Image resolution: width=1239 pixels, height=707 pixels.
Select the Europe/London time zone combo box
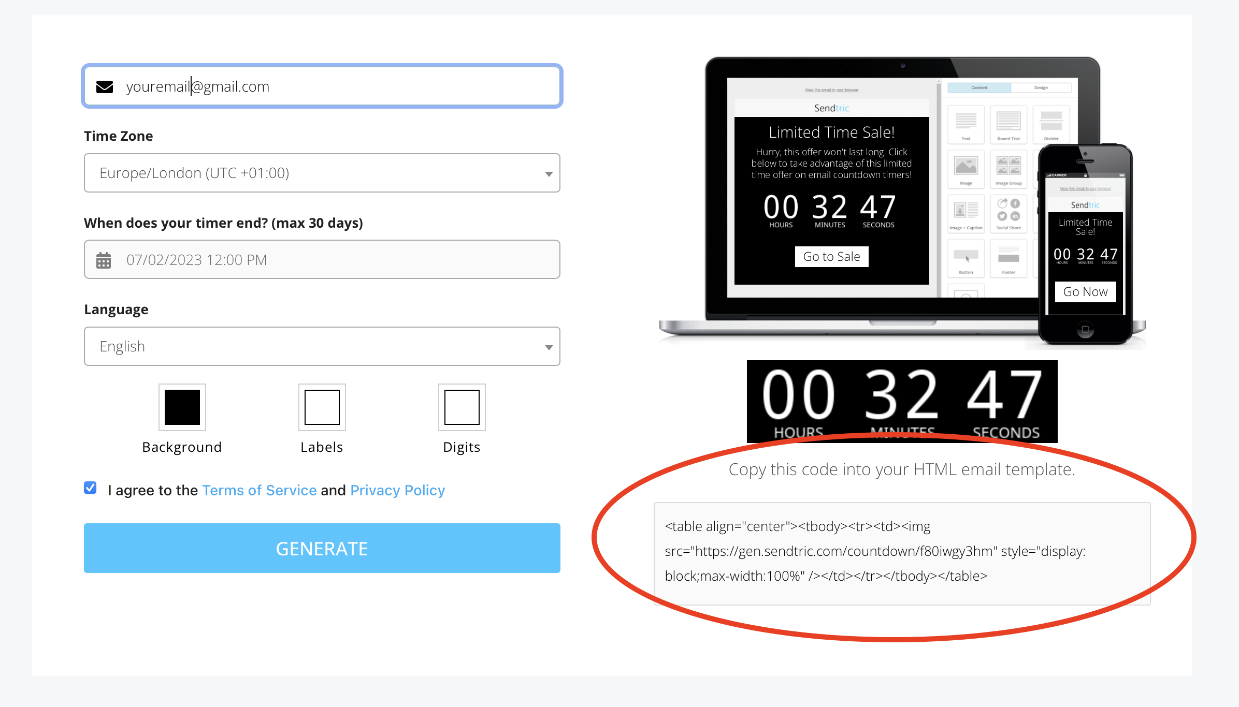point(322,173)
